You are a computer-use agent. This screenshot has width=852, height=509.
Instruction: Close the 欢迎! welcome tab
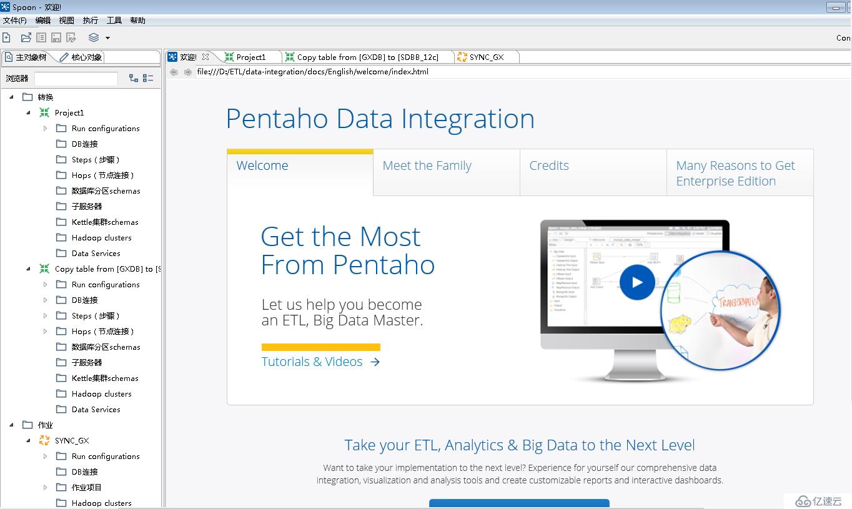206,57
